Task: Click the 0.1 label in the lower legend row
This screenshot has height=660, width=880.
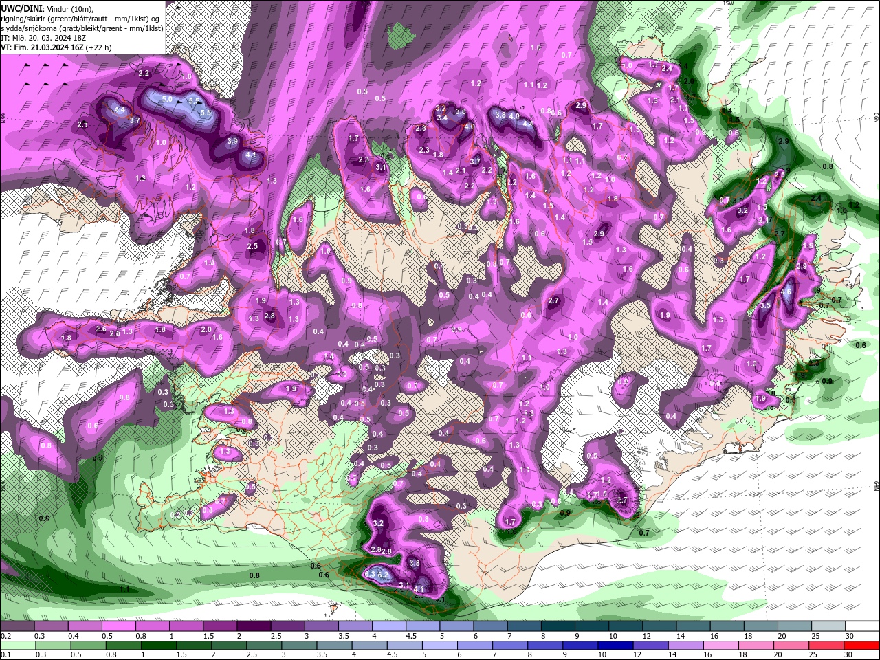Action: pyautogui.click(x=5, y=654)
